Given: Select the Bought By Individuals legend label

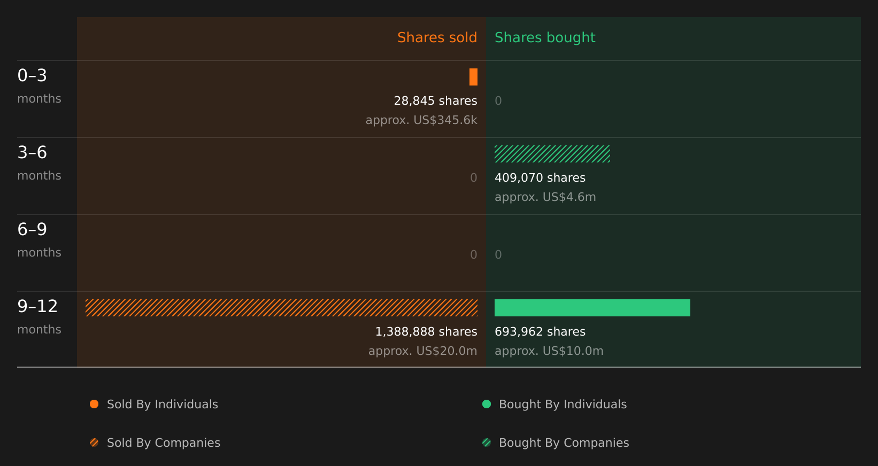Looking at the screenshot, I should (563, 405).
